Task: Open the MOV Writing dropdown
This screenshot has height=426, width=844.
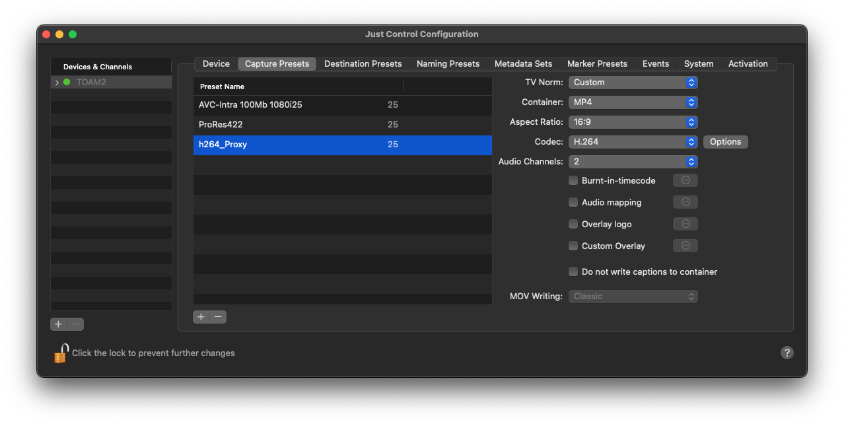Action: coord(633,297)
